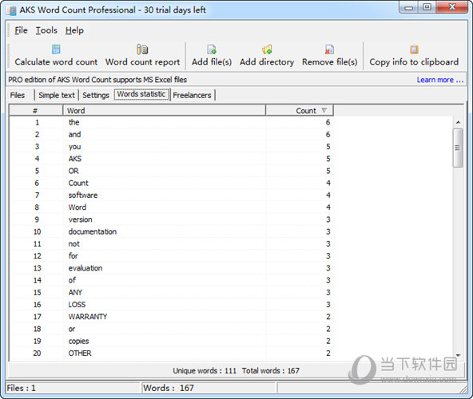This screenshot has width=473, height=399.
Task: Select the 'LOSS' row
Action: (171, 305)
